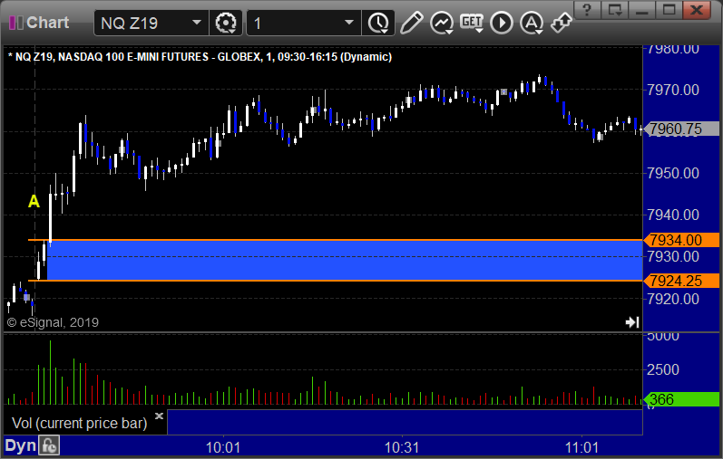Open the alerts circled-A icon
The image size is (723, 459).
click(532, 23)
